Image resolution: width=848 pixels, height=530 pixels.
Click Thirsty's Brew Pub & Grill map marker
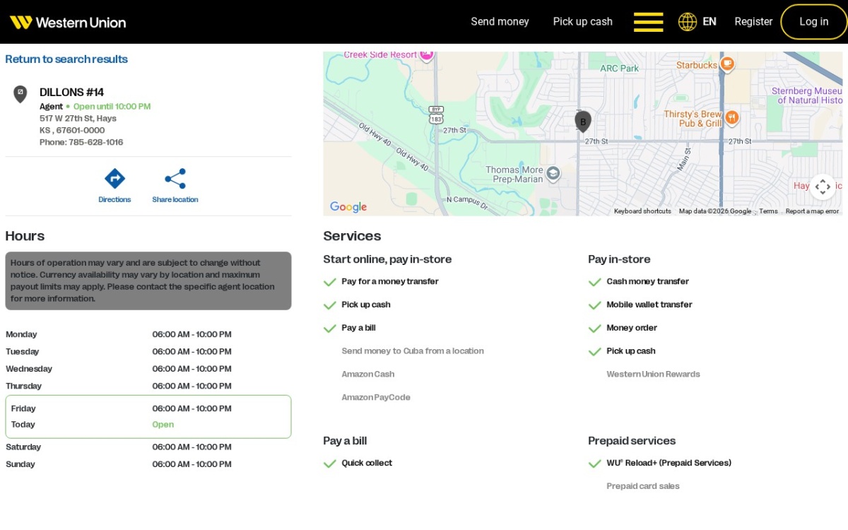point(732,117)
